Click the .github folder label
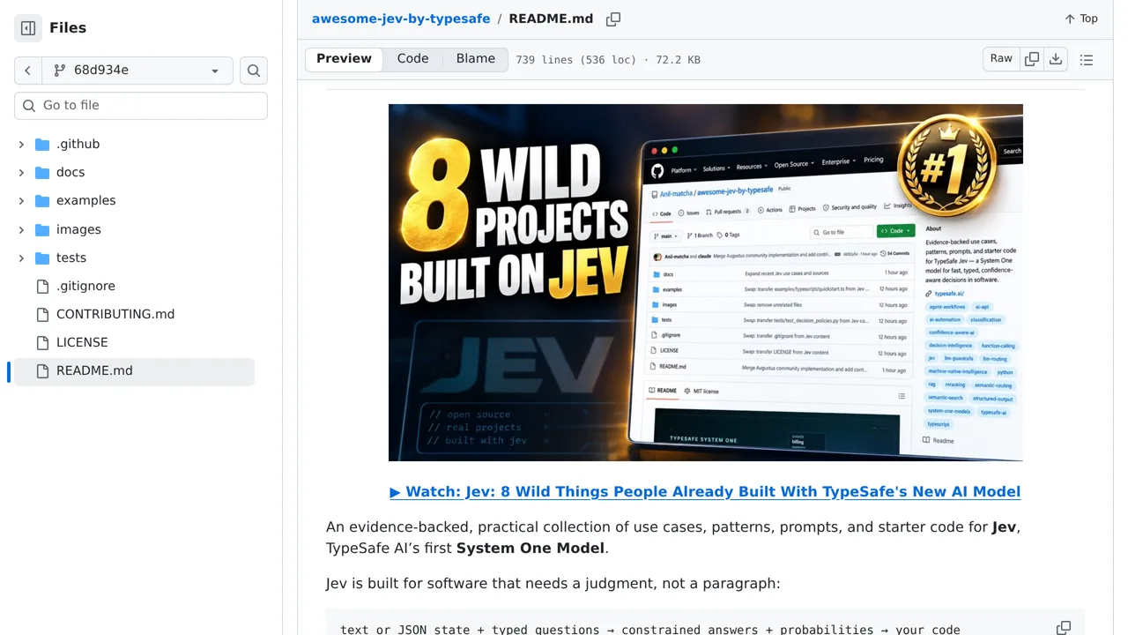This screenshot has width=1128, height=635. (x=78, y=145)
